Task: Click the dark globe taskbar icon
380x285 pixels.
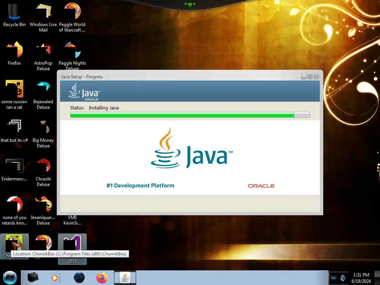Action: (79, 278)
